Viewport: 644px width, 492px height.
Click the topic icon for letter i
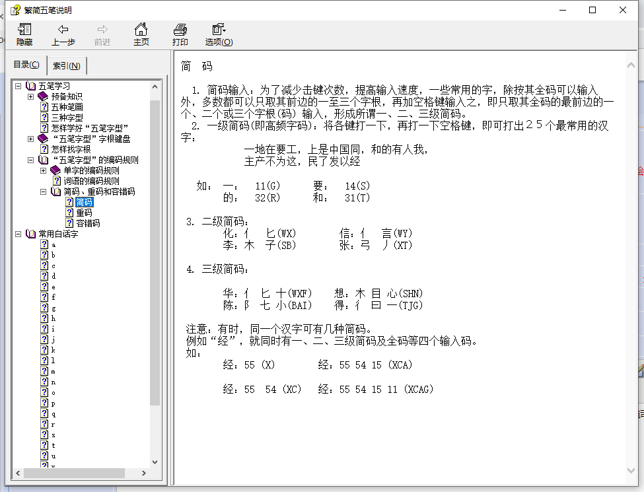coord(45,328)
